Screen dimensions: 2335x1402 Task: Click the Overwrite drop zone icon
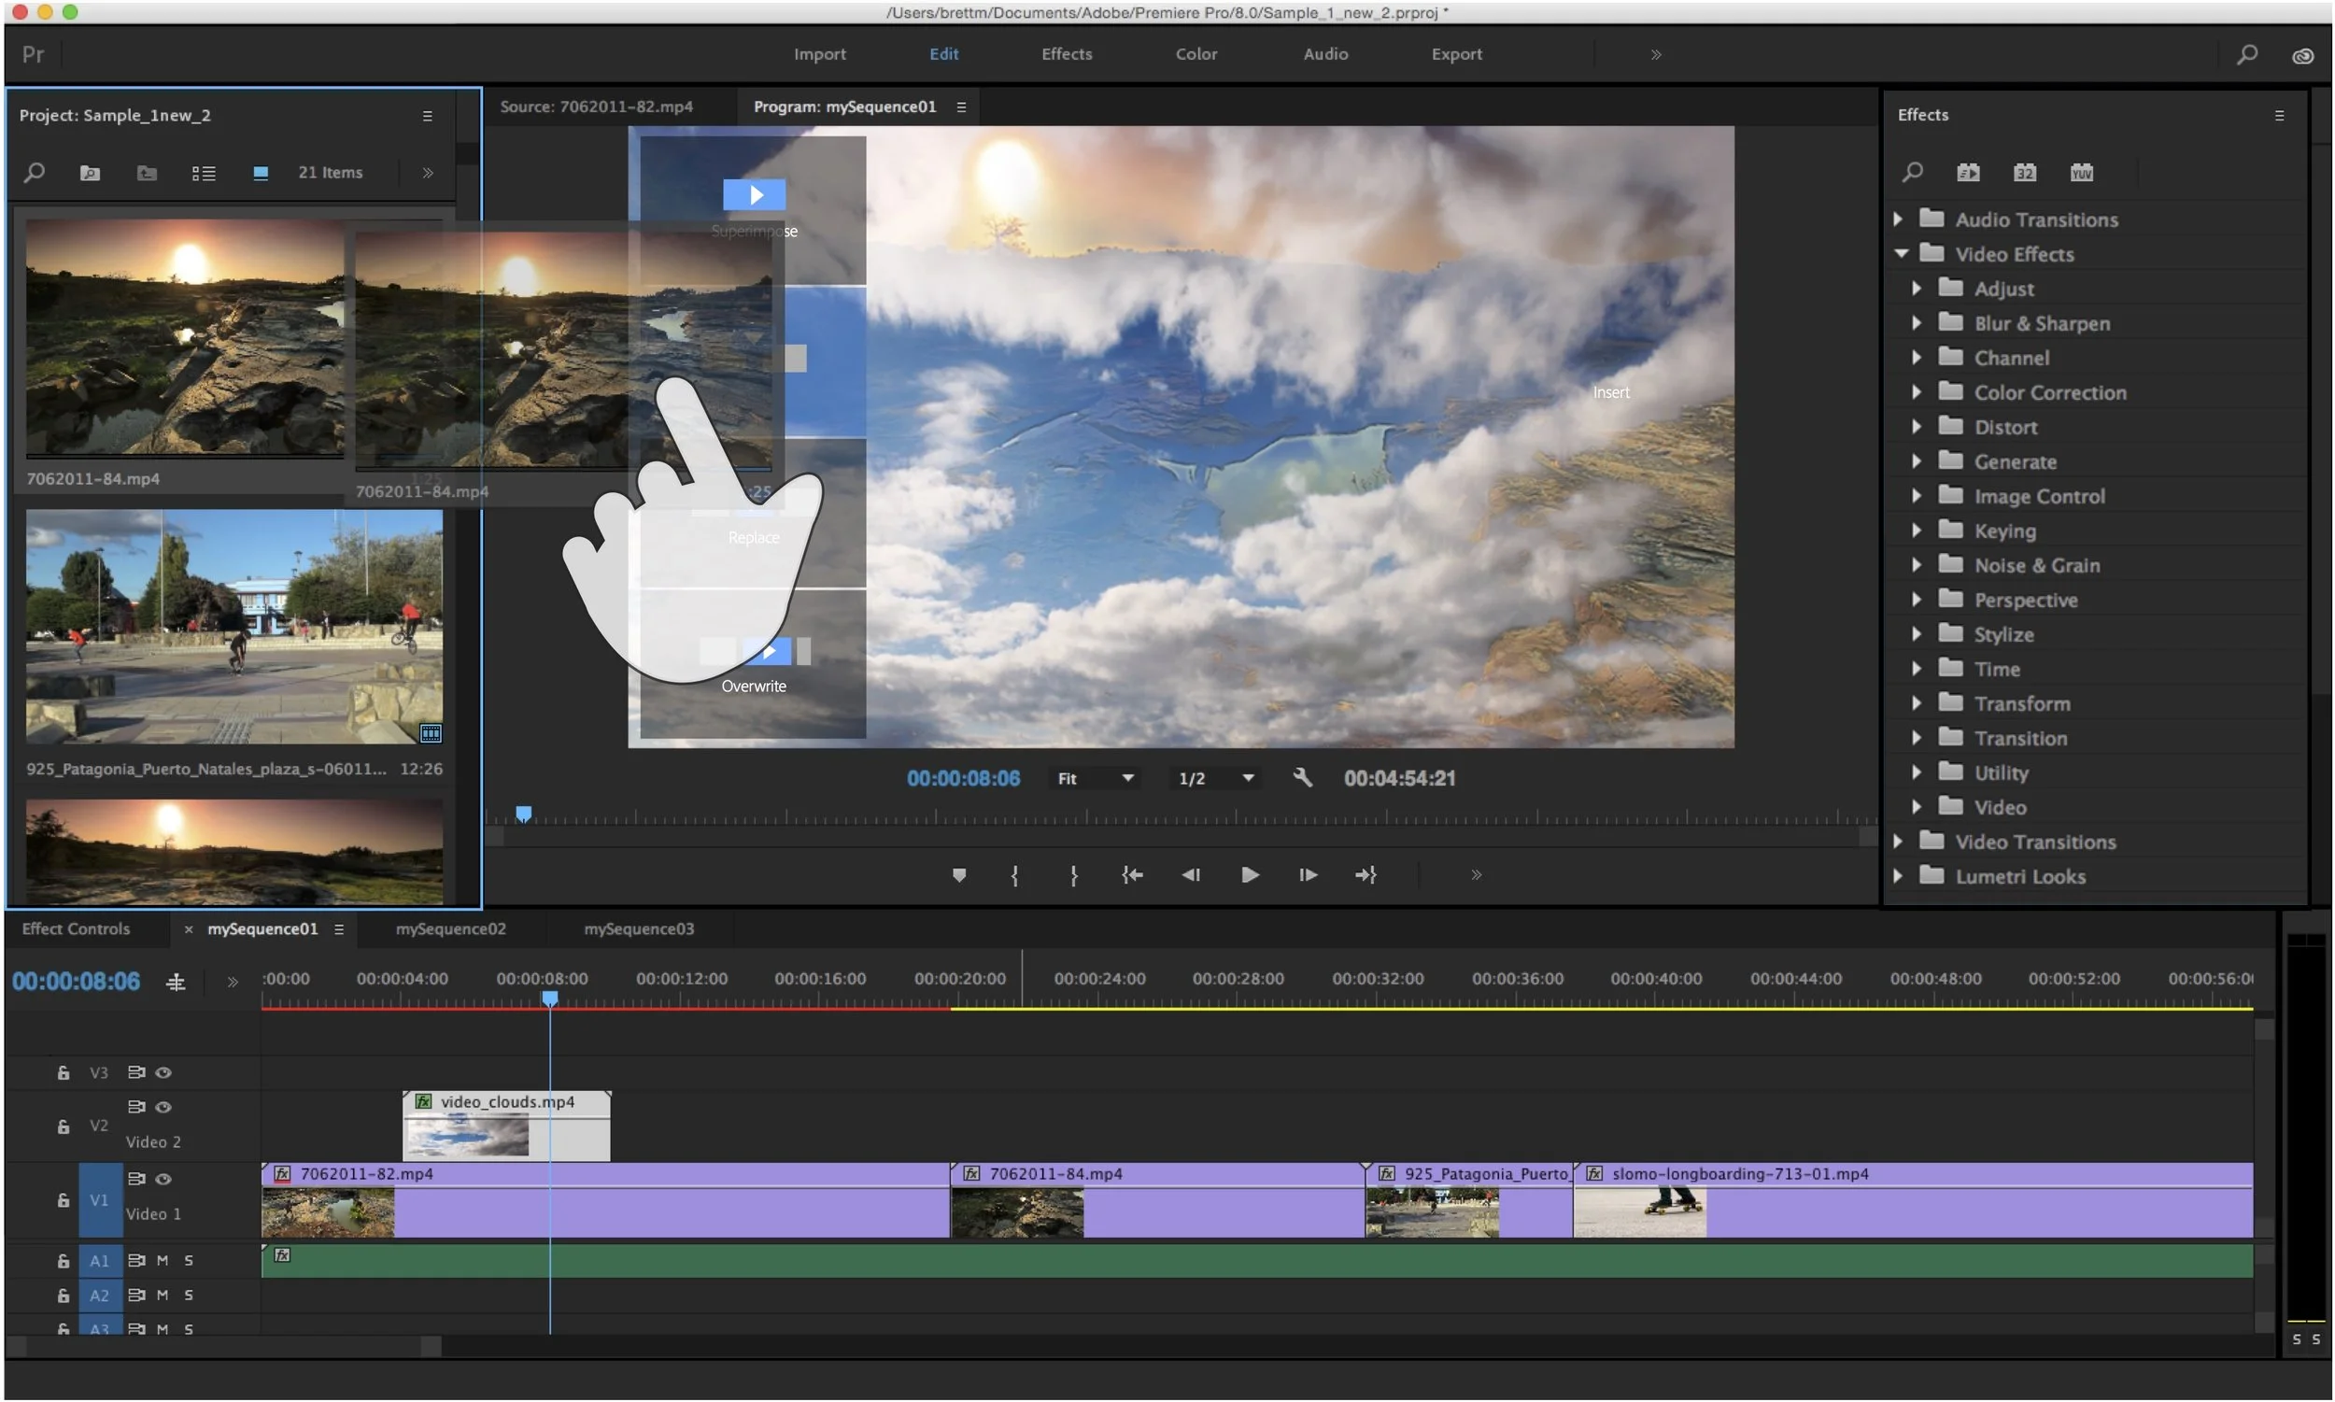(x=767, y=651)
